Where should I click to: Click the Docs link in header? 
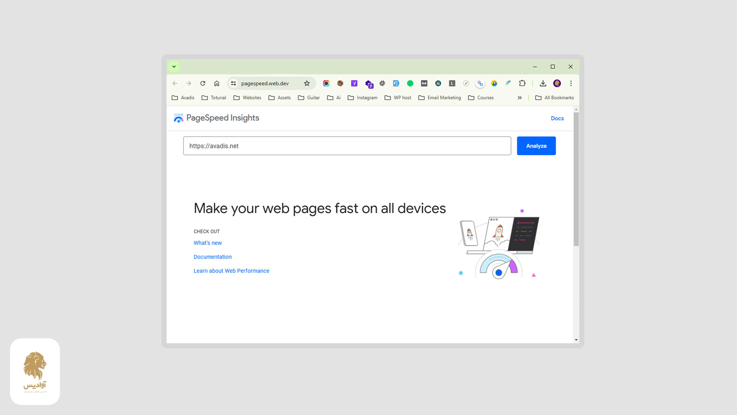557,119
